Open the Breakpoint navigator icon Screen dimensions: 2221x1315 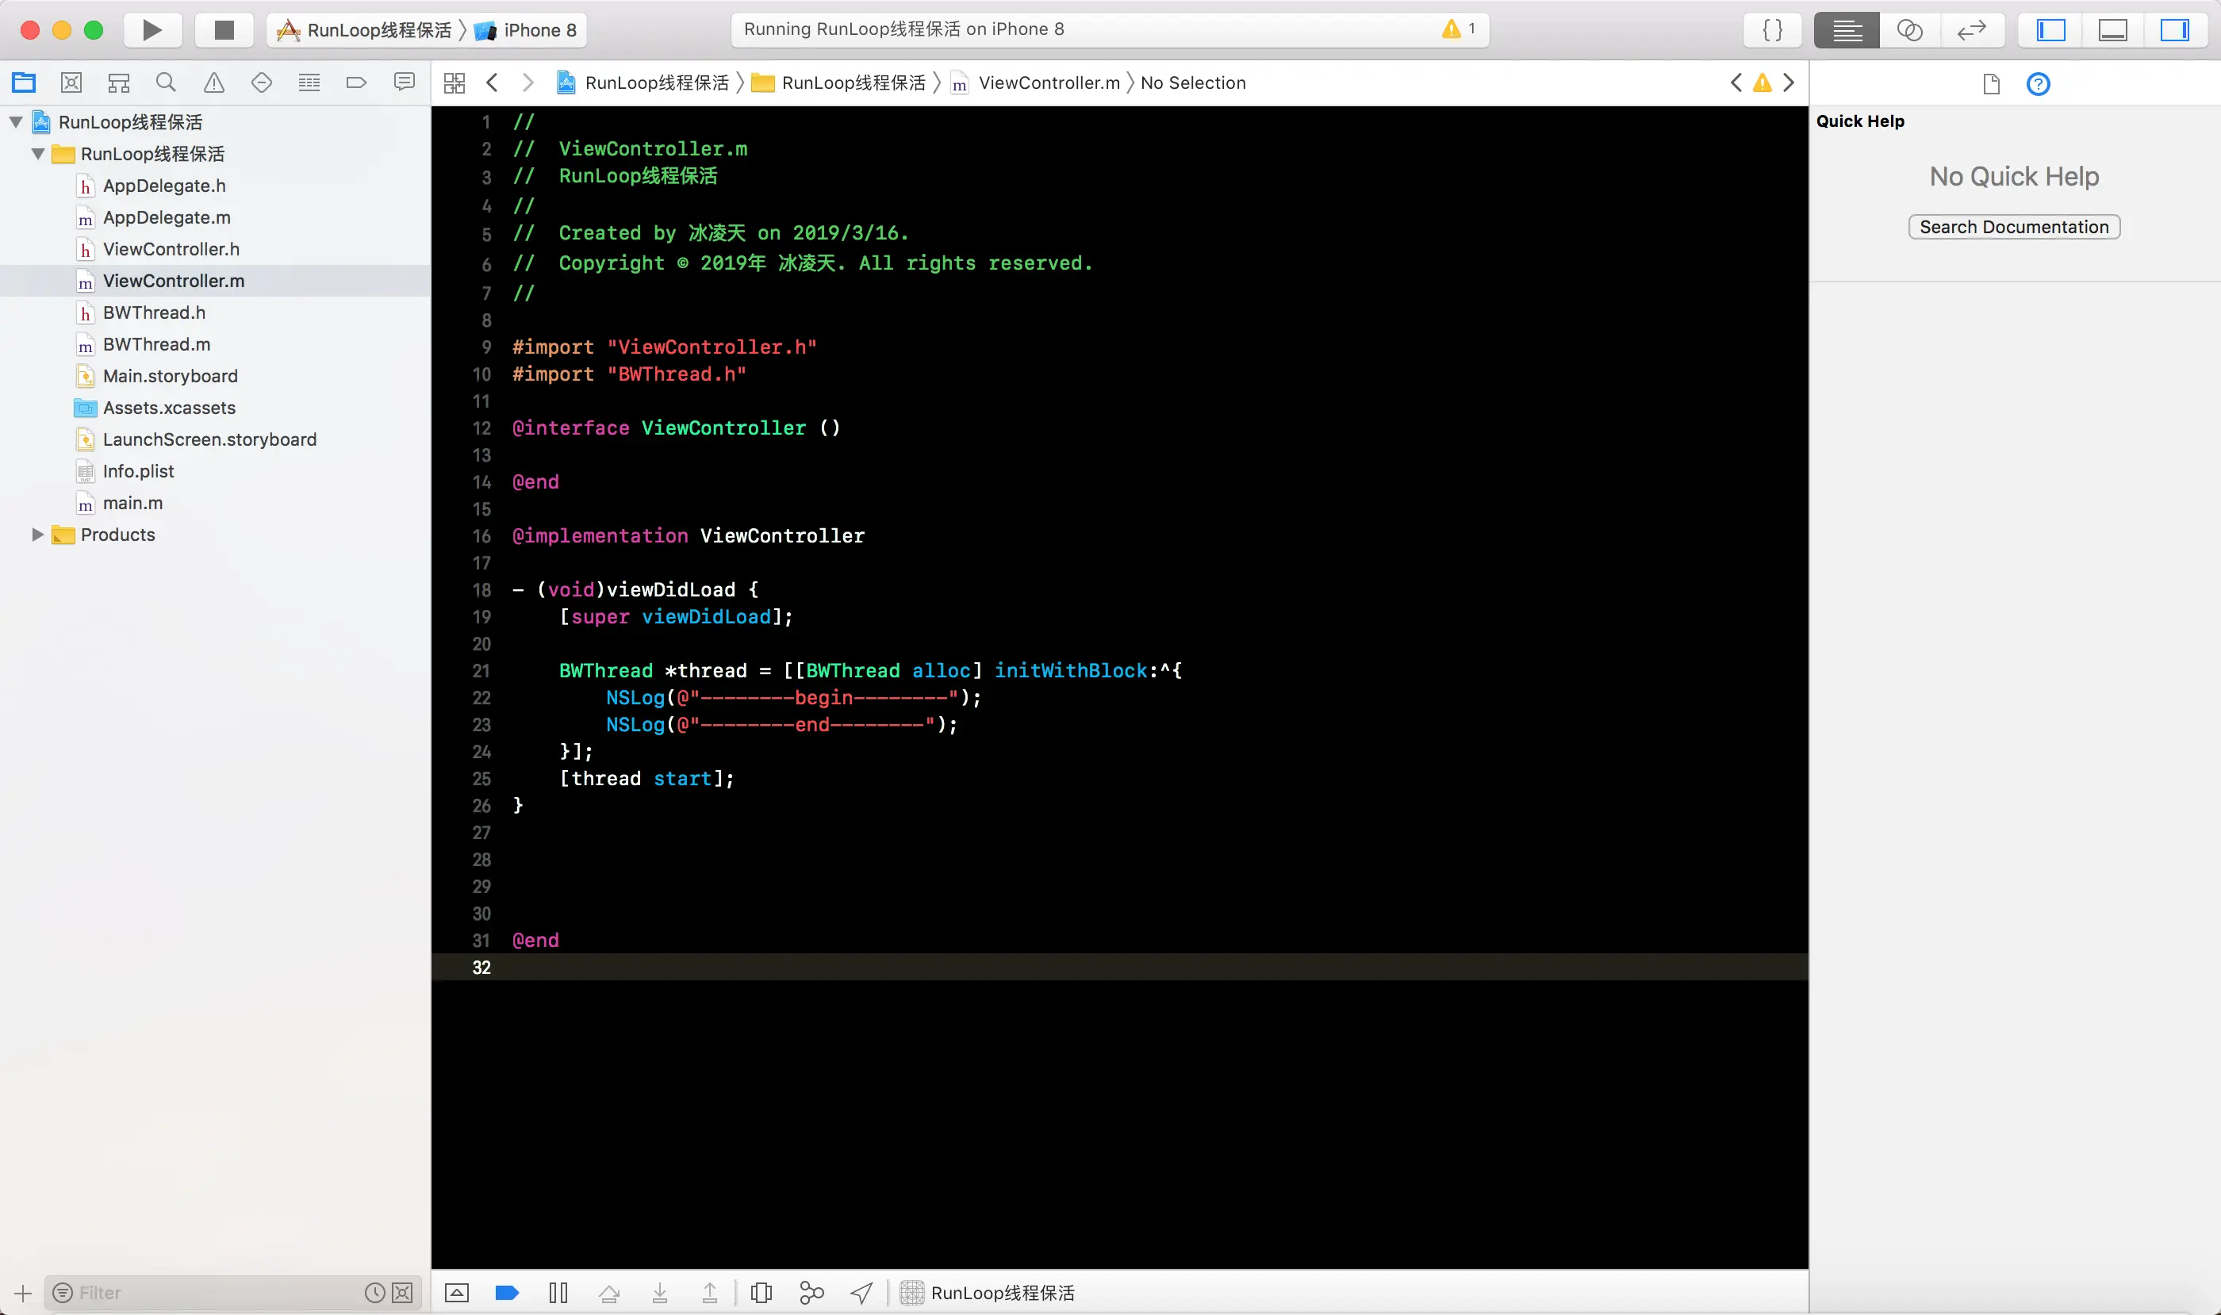tap(356, 82)
